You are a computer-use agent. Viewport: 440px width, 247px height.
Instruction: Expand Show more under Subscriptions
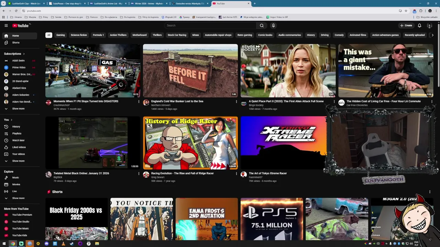pyautogui.click(x=20, y=109)
